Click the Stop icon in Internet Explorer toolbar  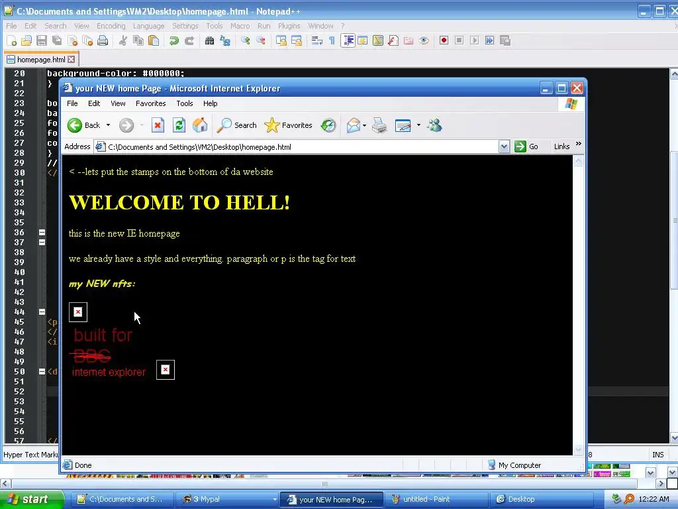tap(158, 125)
